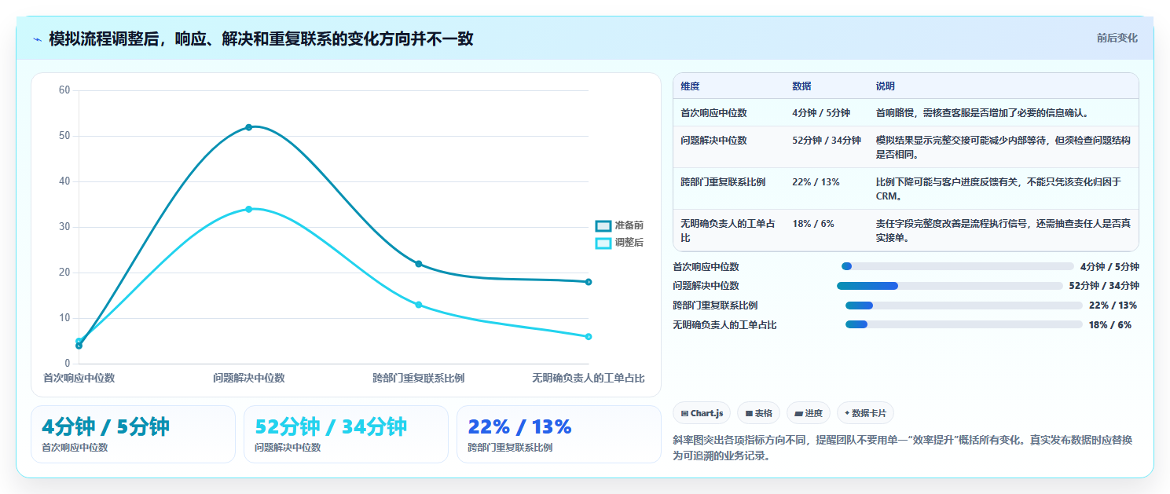Click the icon in the 表格 chip
The width and height of the screenshot is (1170, 494).
tap(749, 413)
